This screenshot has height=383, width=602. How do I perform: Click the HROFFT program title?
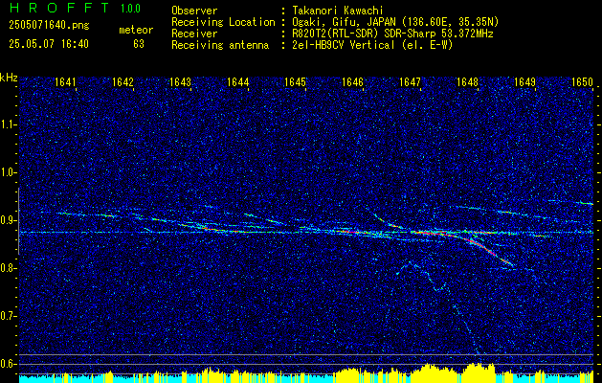(59, 8)
